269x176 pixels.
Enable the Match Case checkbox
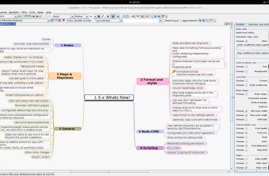click(164, 21)
